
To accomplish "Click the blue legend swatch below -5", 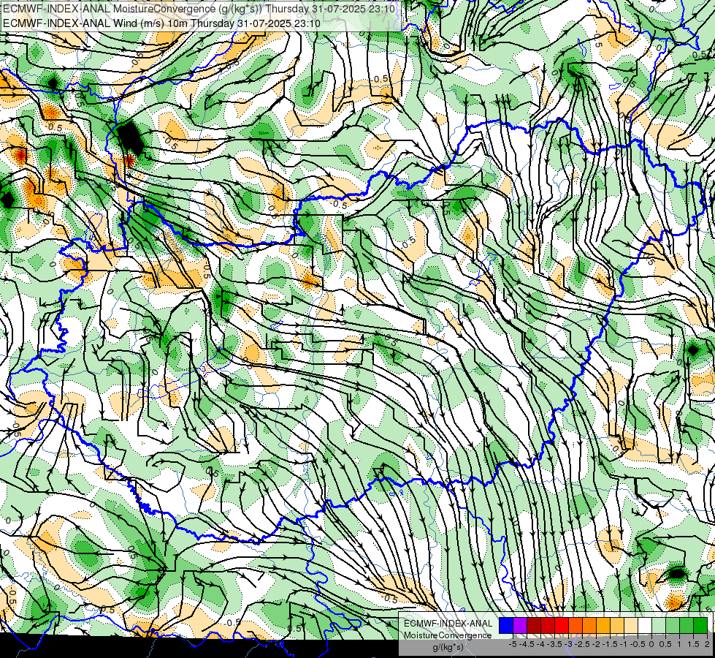I will click(506, 626).
